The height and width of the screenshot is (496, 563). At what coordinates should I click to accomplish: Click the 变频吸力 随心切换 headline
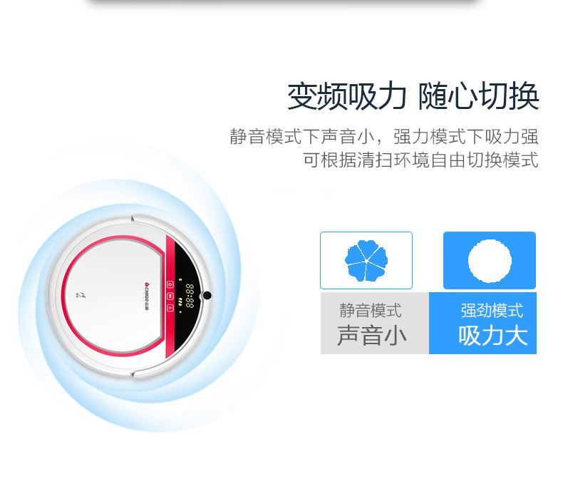pos(413,96)
